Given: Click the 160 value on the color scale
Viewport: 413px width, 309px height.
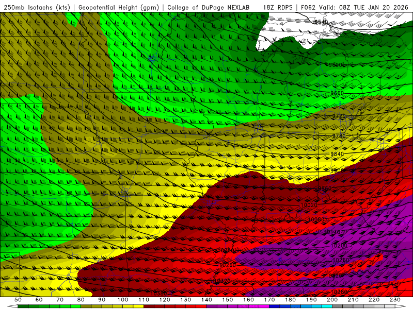Looking at the screenshot, I should tap(248, 300).
